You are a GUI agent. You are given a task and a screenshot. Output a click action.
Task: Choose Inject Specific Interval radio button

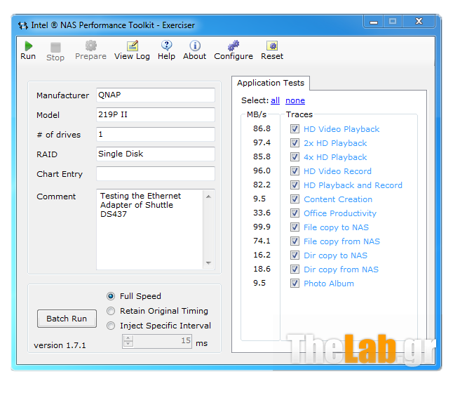pyautogui.click(x=111, y=326)
